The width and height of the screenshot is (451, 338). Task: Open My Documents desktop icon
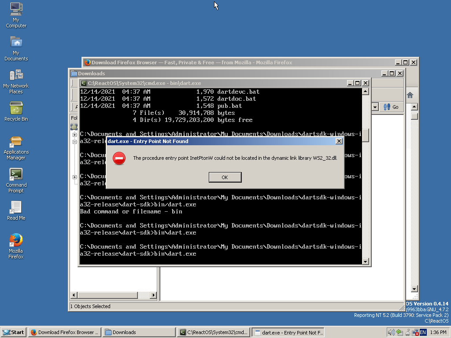pos(16,48)
